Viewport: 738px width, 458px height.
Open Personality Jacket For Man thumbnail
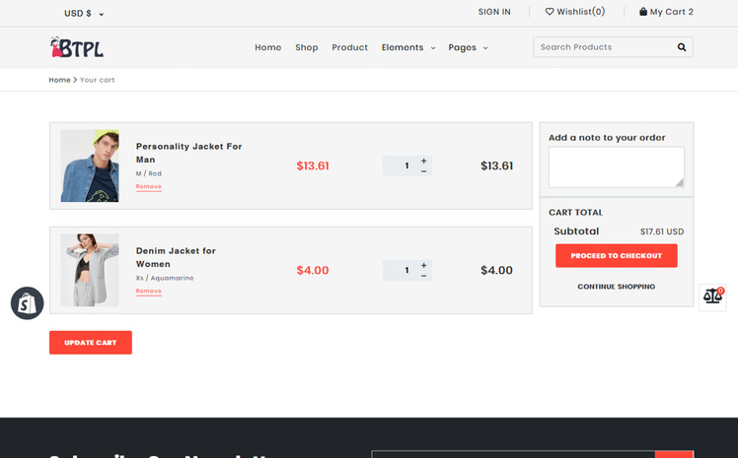click(x=90, y=165)
